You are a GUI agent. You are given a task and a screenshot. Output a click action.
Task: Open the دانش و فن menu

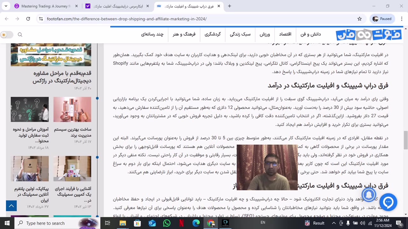tap(310, 34)
